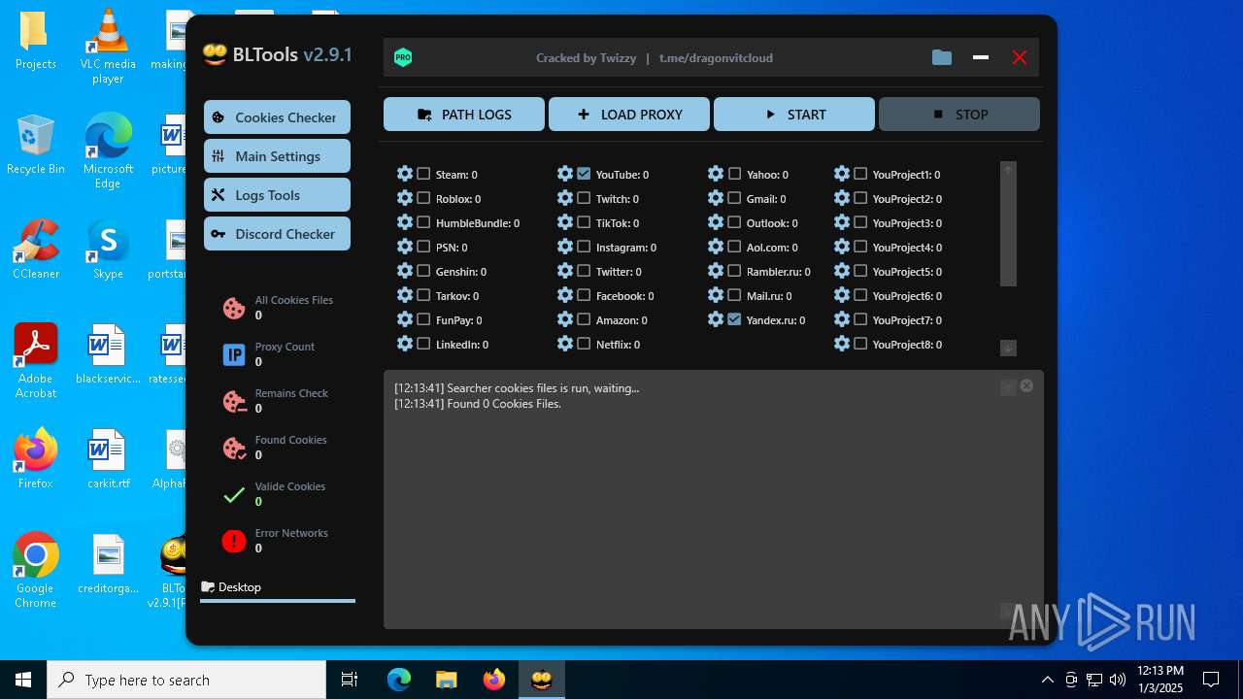Open Discord Checker section

tap(277, 233)
